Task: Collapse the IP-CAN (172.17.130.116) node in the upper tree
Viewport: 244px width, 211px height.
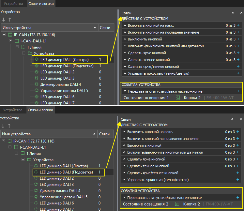Action: coord(4,35)
